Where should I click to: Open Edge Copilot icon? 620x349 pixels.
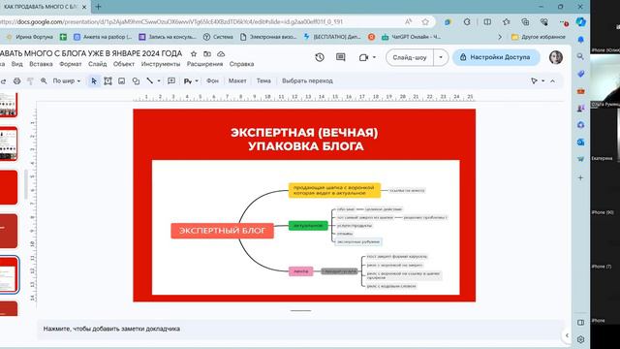click(x=581, y=22)
